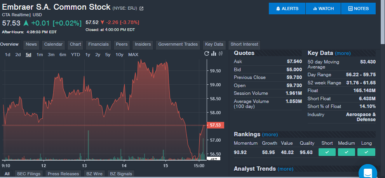This screenshot has width=385, height=178.
Task: Click the Session Volume value 1.961M
Action: tap(294, 93)
